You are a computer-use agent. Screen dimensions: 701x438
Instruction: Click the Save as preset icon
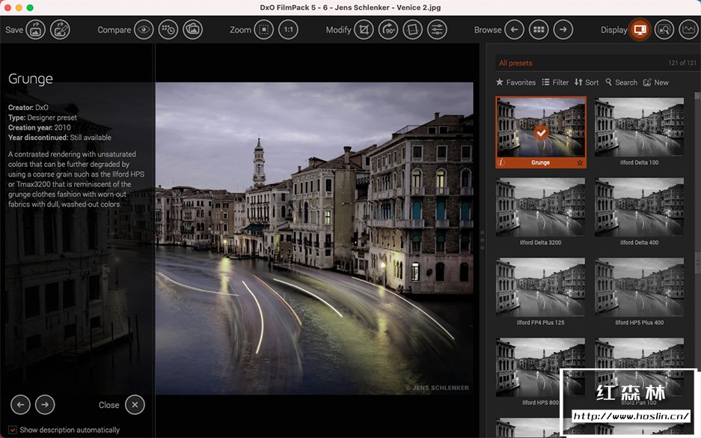[60, 30]
